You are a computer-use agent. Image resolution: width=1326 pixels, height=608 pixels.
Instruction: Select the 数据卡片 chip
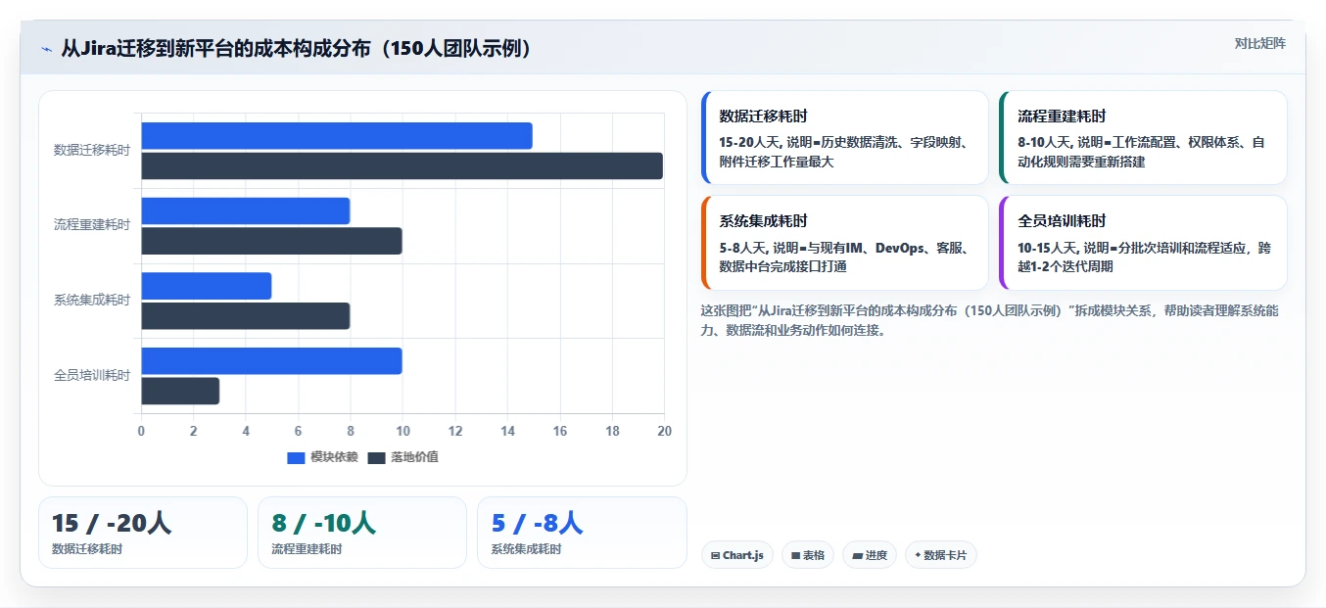[940, 555]
